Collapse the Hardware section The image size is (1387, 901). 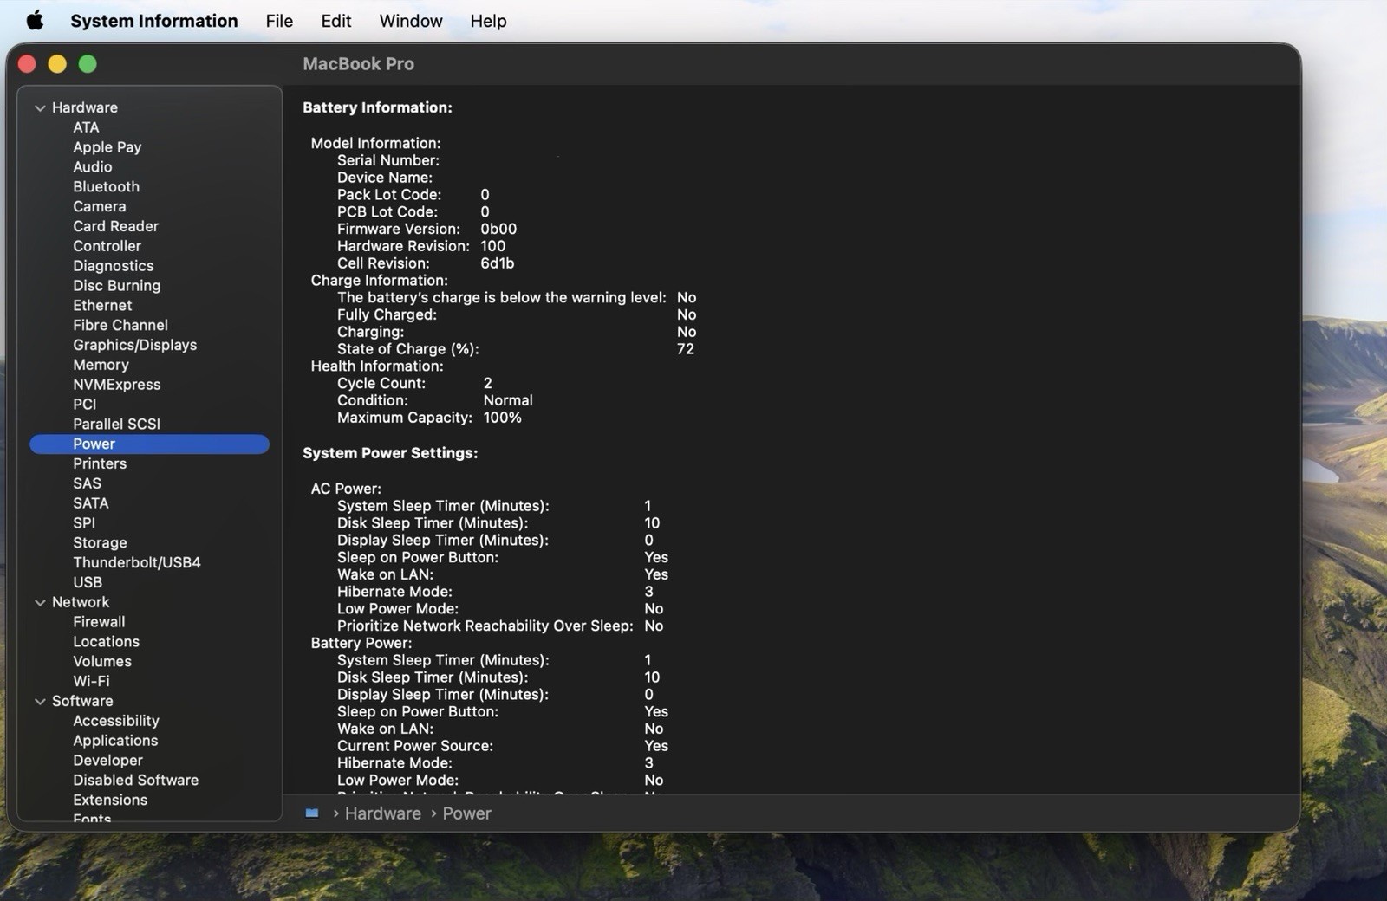[40, 108]
